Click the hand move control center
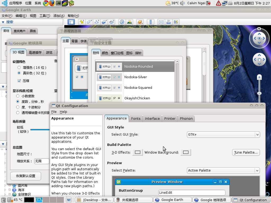Image resolution: width=271 pixels, height=203 pixels. point(259,59)
